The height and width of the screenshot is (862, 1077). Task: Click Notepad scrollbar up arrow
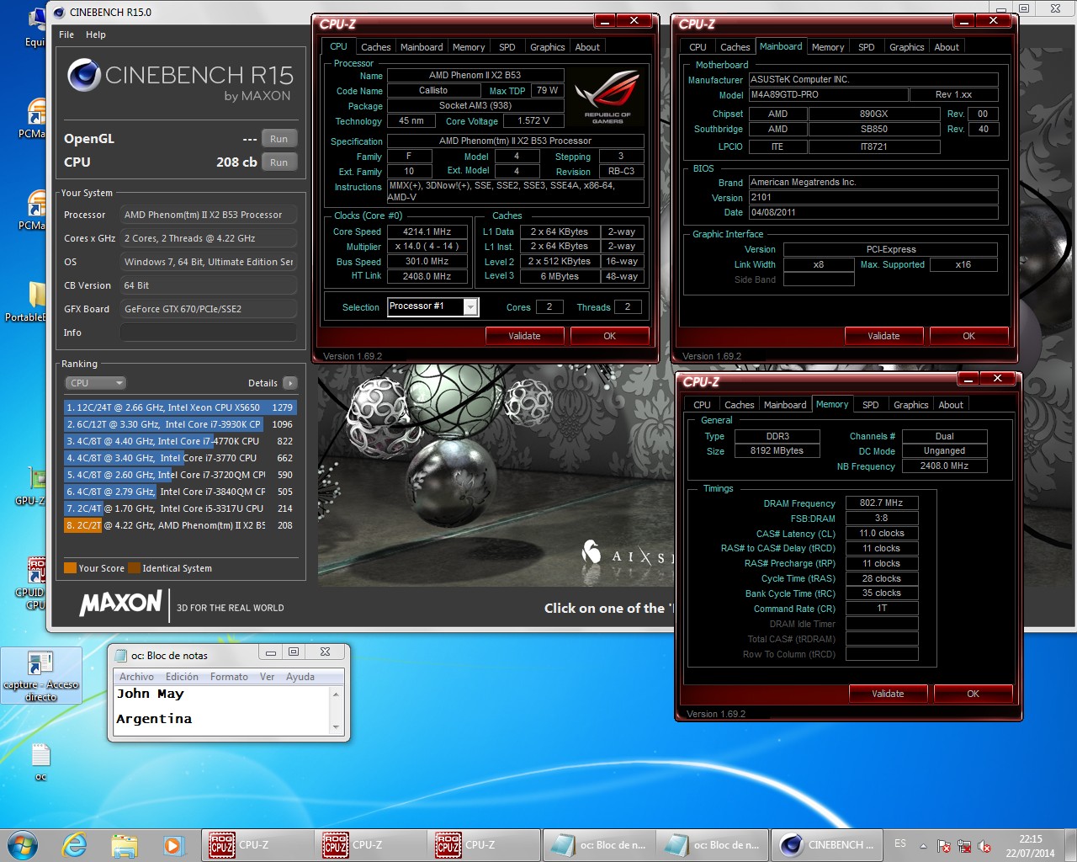(x=336, y=694)
